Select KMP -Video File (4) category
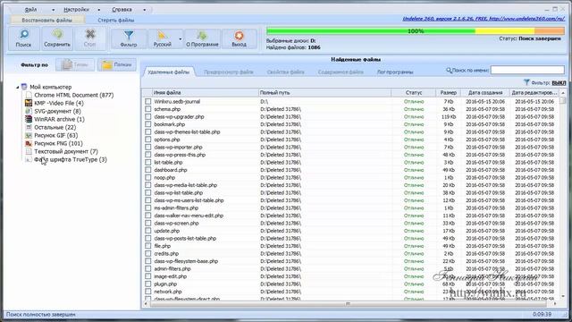 [59, 103]
